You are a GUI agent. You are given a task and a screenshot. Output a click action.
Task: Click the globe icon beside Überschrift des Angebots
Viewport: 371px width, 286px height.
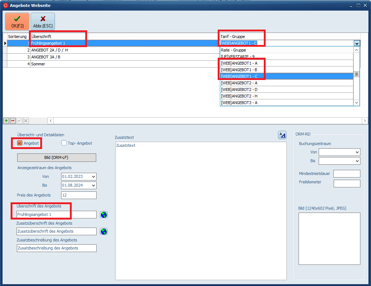(104, 214)
